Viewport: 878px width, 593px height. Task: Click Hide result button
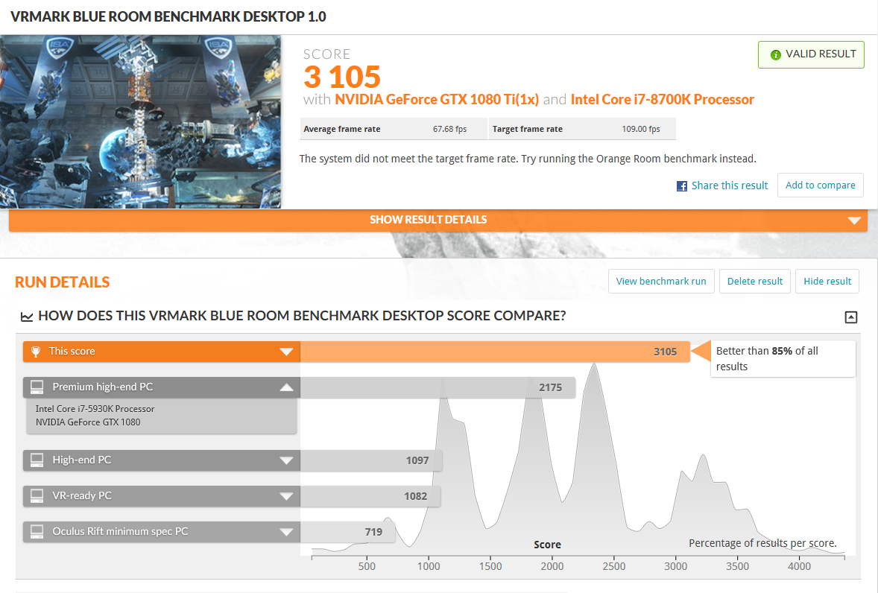827,282
